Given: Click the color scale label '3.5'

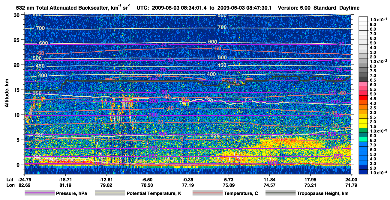Looking at the screenshot, I should point(373,108).
